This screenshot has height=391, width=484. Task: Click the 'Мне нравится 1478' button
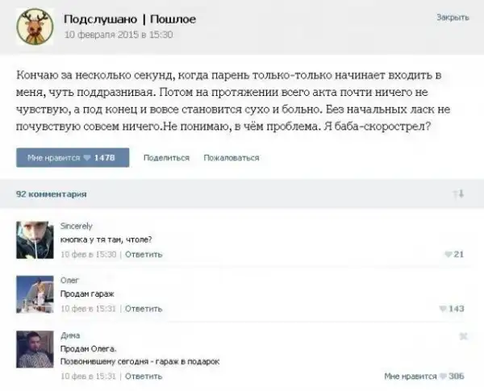tap(73, 158)
